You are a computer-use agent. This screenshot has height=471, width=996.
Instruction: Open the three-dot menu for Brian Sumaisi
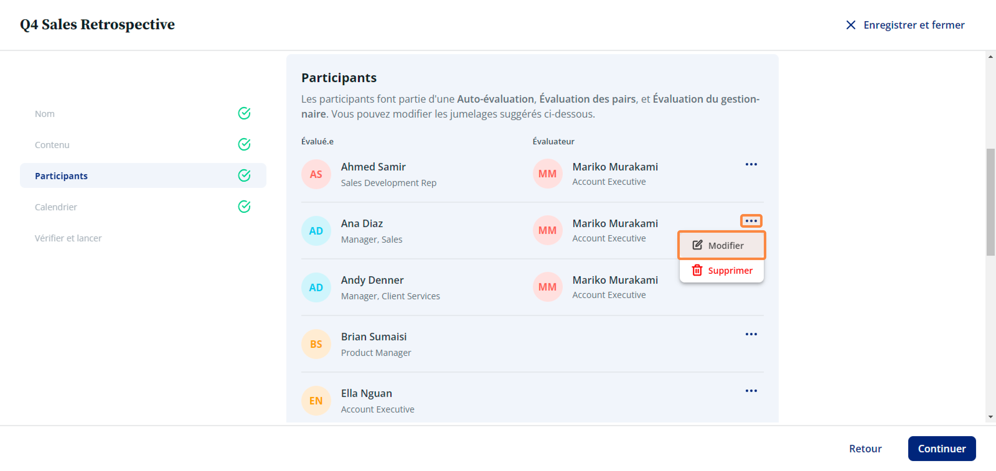pos(751,334)
